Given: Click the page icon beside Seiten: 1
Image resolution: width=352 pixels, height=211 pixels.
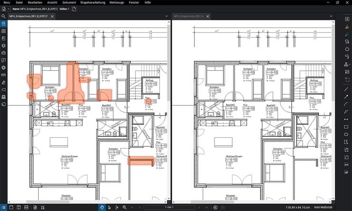Looking at the screenshot, I should (74, 9).
